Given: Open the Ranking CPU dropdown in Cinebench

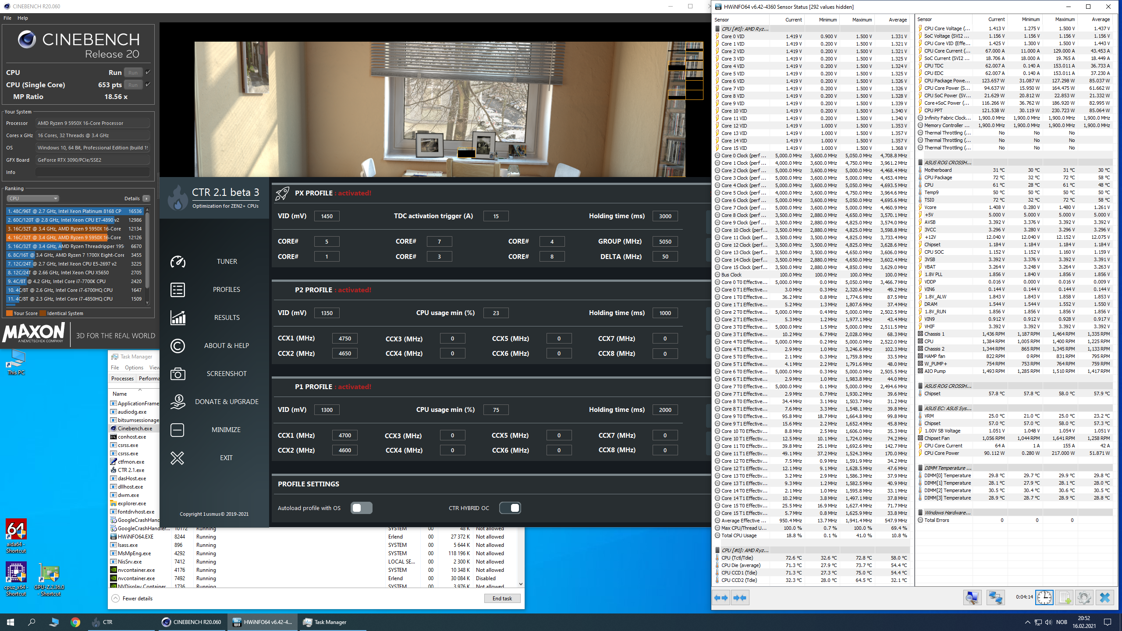Looking at the screenshot, I should tap(32, 199).
